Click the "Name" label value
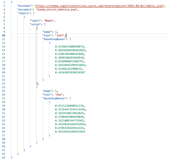This screenshot has width=169, height=160. [x=48, y=21]
